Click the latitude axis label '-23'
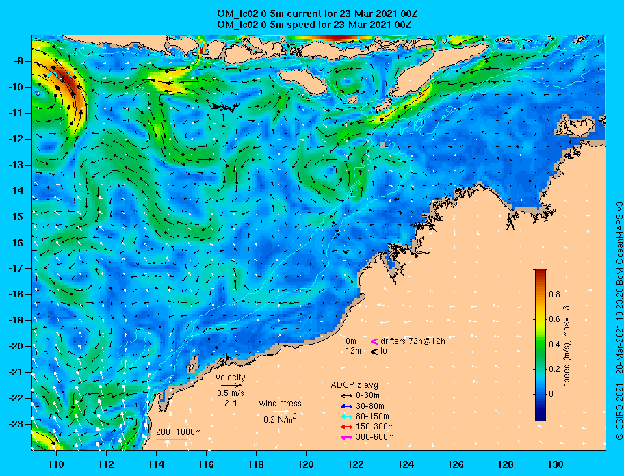 (x=16, y=424)
